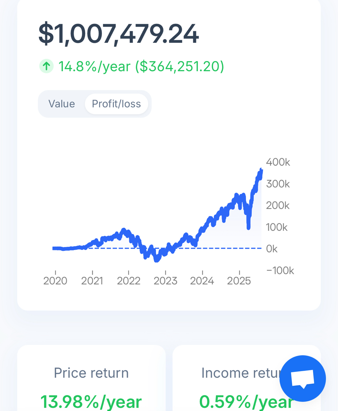Tap the 2024 year label

coord(202,281)
